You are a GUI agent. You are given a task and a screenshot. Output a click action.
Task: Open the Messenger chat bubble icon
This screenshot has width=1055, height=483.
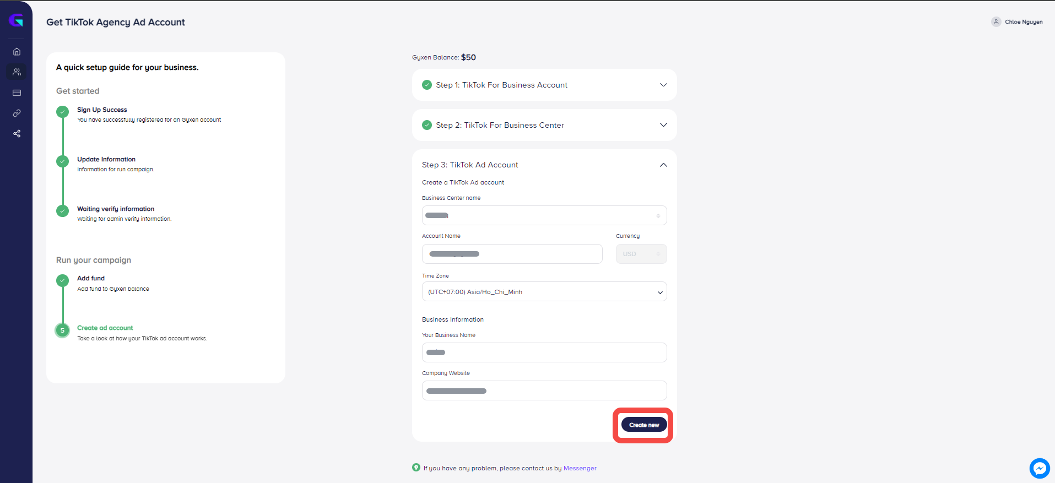[1040, 468]
